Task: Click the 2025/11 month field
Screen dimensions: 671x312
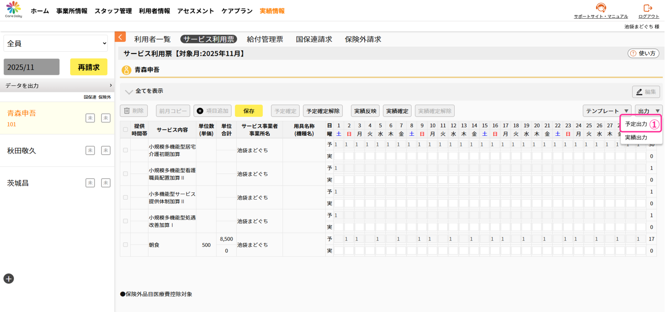Action: point(31,67)
